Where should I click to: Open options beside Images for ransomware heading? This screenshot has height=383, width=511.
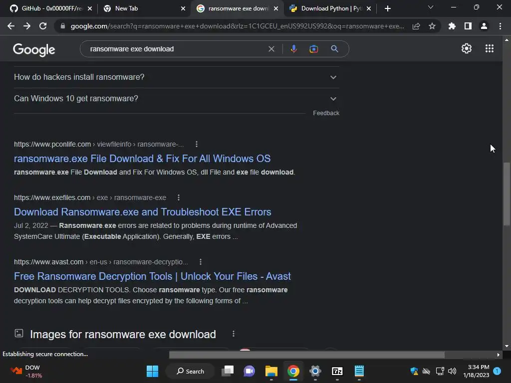pos(234,334)
